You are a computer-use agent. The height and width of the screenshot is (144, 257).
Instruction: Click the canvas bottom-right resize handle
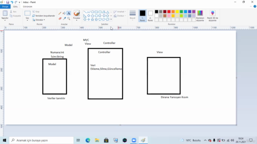point(237,125)
